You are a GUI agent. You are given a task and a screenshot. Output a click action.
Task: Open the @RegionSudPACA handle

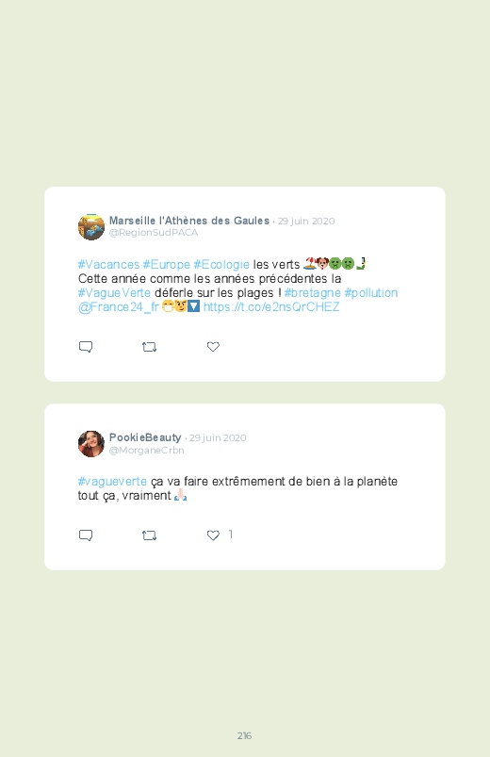tap(154, 233)
